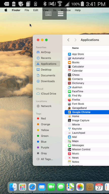Select Applications in sidebar
Screen dimensions: 109x194
point(47,64)
